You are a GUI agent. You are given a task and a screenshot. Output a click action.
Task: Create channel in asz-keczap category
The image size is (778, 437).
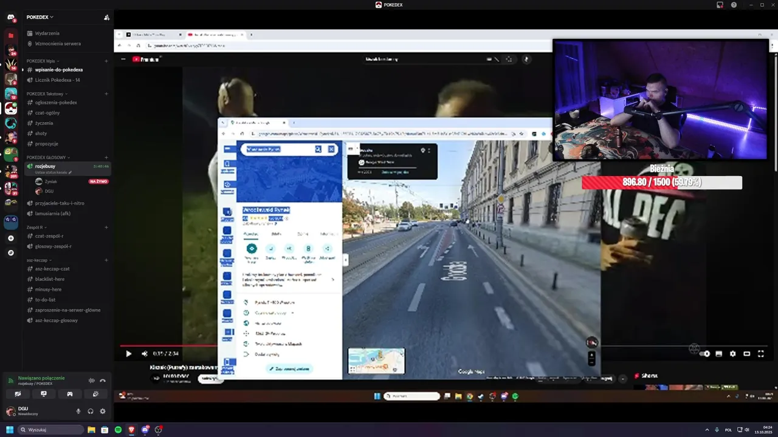point(106,260)
